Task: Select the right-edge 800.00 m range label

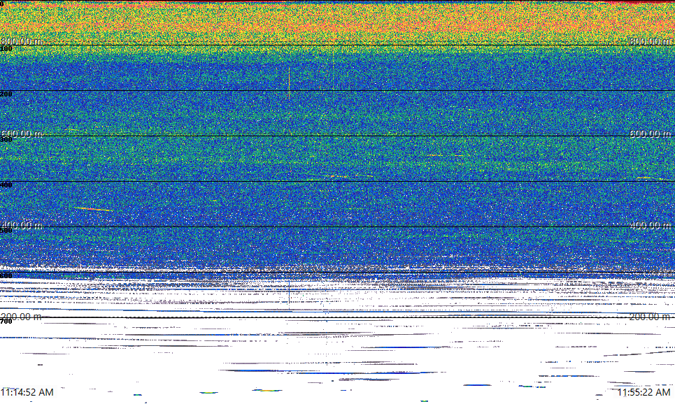Action: click(x=651, y=41)
